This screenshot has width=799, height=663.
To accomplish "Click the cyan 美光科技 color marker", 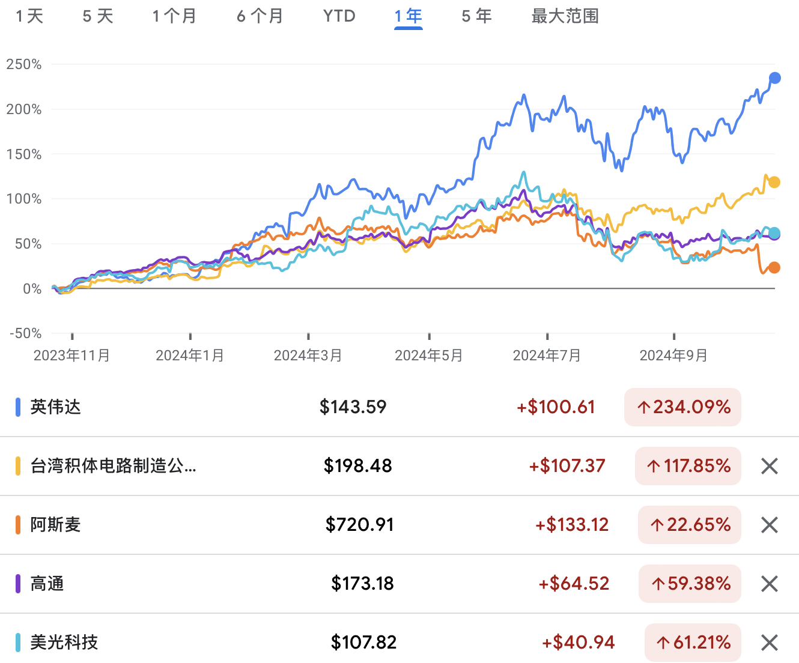I will (18, 643).
